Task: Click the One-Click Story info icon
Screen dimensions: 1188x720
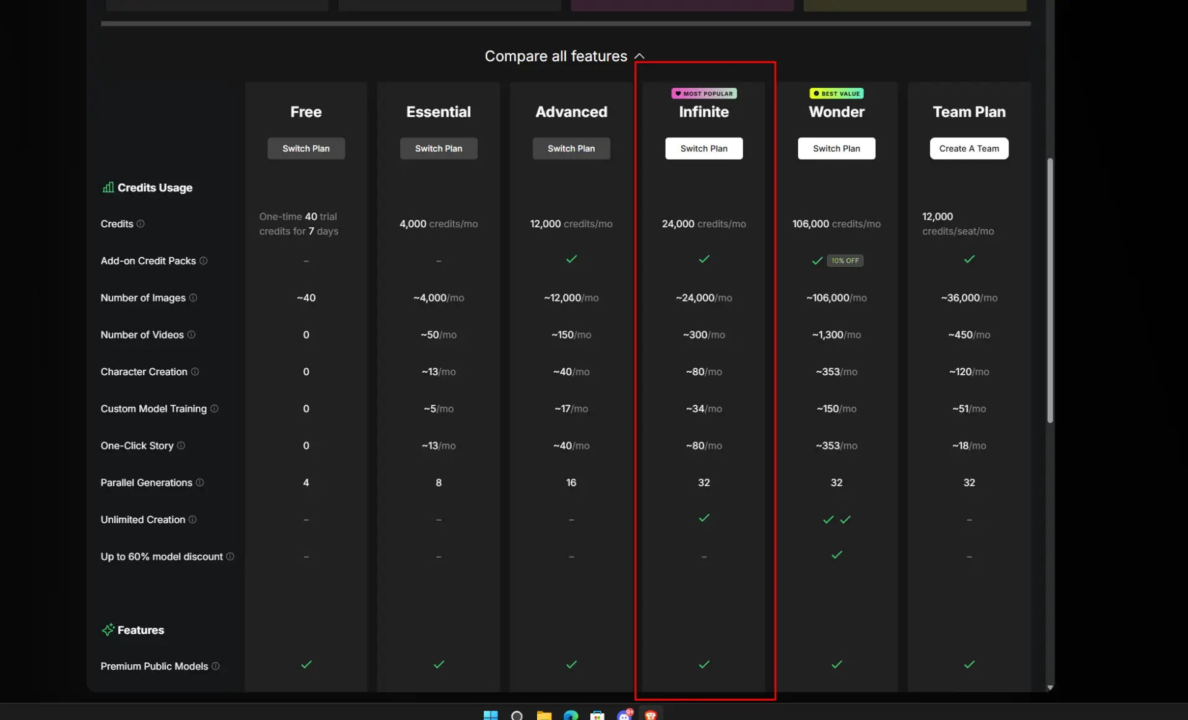Action: pyautogui.click(x=181, y=445)
